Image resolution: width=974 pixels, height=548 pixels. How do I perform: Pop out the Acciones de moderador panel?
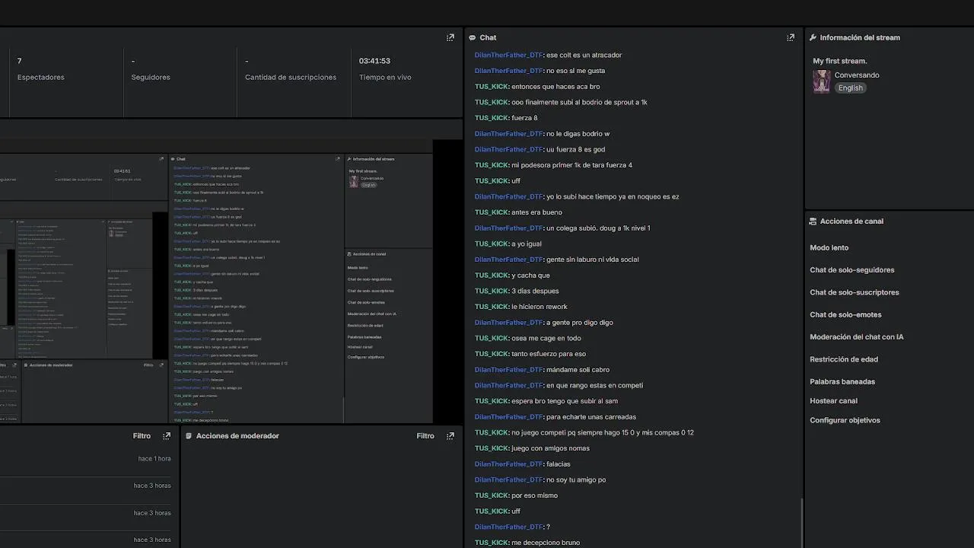coord(450,436)
